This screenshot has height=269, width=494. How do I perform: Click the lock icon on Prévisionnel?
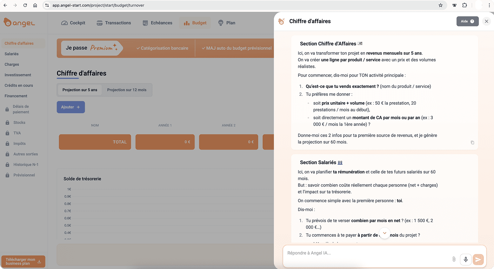point(7,175)
